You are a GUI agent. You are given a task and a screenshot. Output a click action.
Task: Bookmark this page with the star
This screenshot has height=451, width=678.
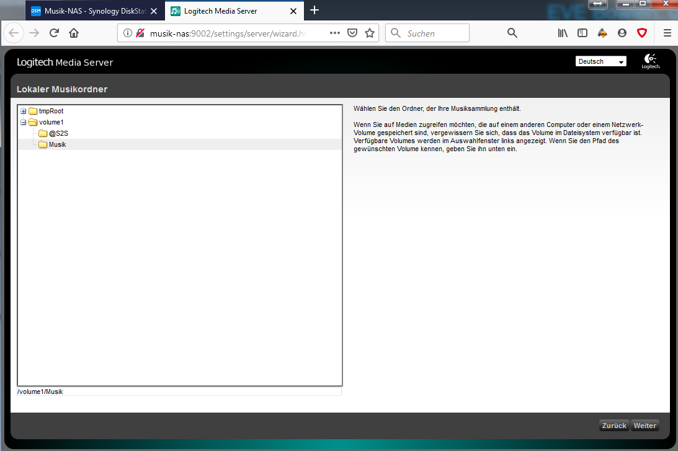370,33
